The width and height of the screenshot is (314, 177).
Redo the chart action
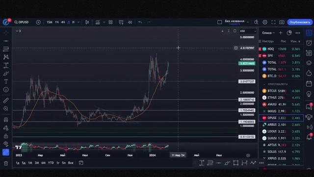pyautogui.click(x=149, y=22)
